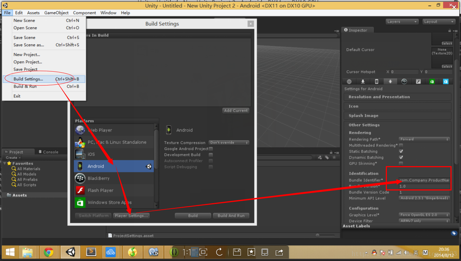Toggle Autoconnect Profiler checkbox
This screenshot has width=461, height=261.
coord(211,161)
